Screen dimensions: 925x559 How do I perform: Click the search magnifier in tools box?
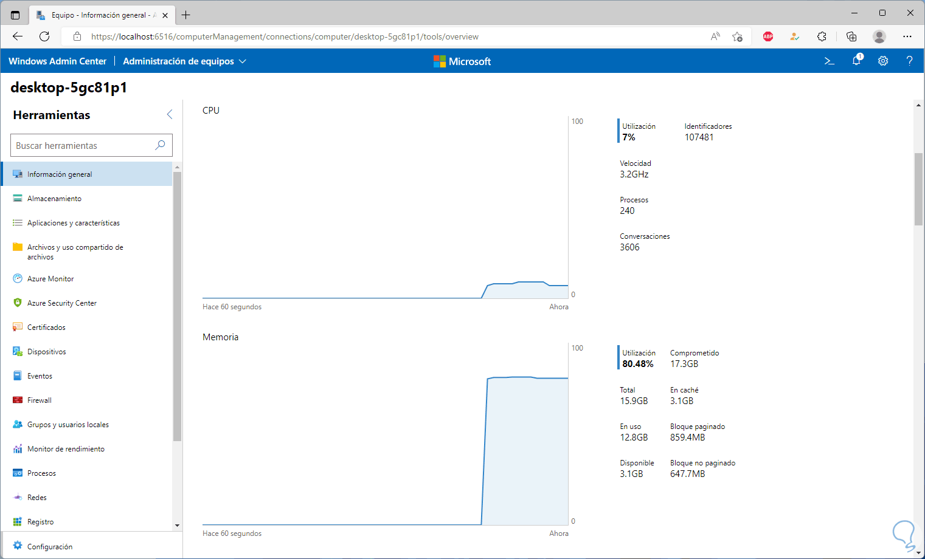click(160, 145)
